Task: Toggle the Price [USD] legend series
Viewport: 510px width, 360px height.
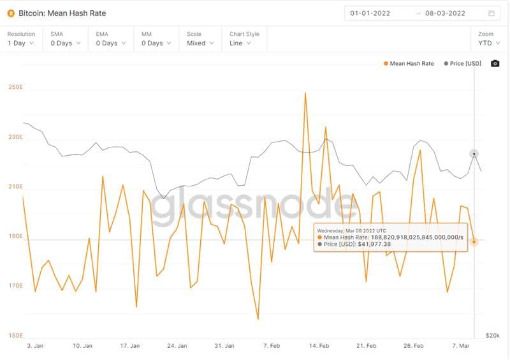Action: [x=463, y=64]
